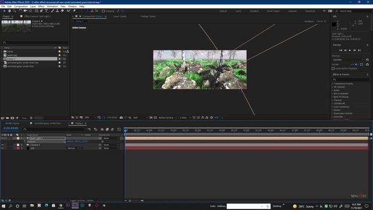The width and height of the screenshot is (373, 210).
Task: Open the Composition menu
Action: [x=21, y=6]
